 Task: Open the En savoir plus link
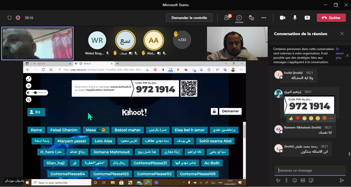(x=340, y=53)
